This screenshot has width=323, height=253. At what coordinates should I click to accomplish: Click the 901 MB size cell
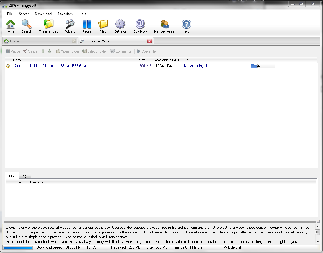[x=145, y=66]
